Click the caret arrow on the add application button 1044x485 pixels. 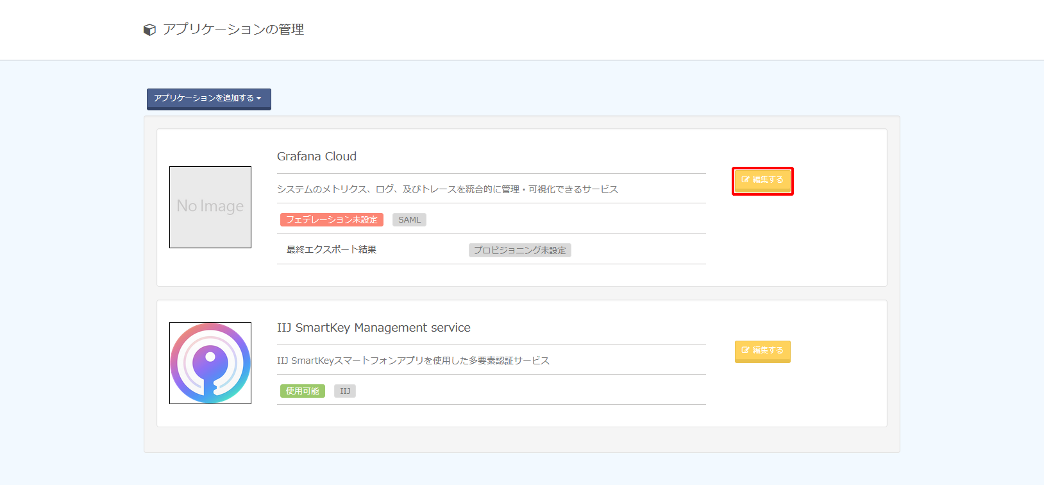pos(259,99)
